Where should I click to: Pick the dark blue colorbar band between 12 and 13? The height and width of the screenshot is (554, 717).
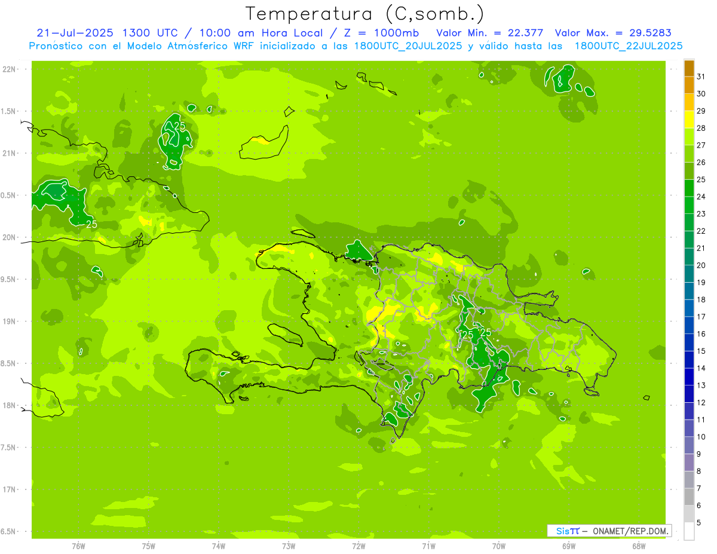[689, 394]
